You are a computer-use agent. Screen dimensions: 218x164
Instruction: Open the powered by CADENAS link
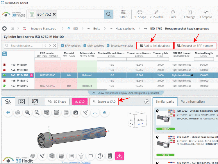76,163
